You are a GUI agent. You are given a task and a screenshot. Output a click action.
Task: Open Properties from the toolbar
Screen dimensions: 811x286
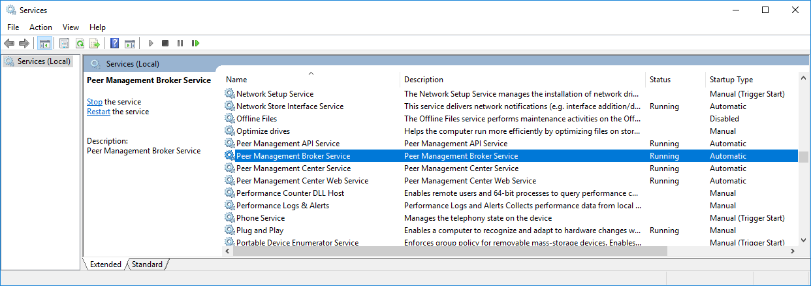point(64,44)
